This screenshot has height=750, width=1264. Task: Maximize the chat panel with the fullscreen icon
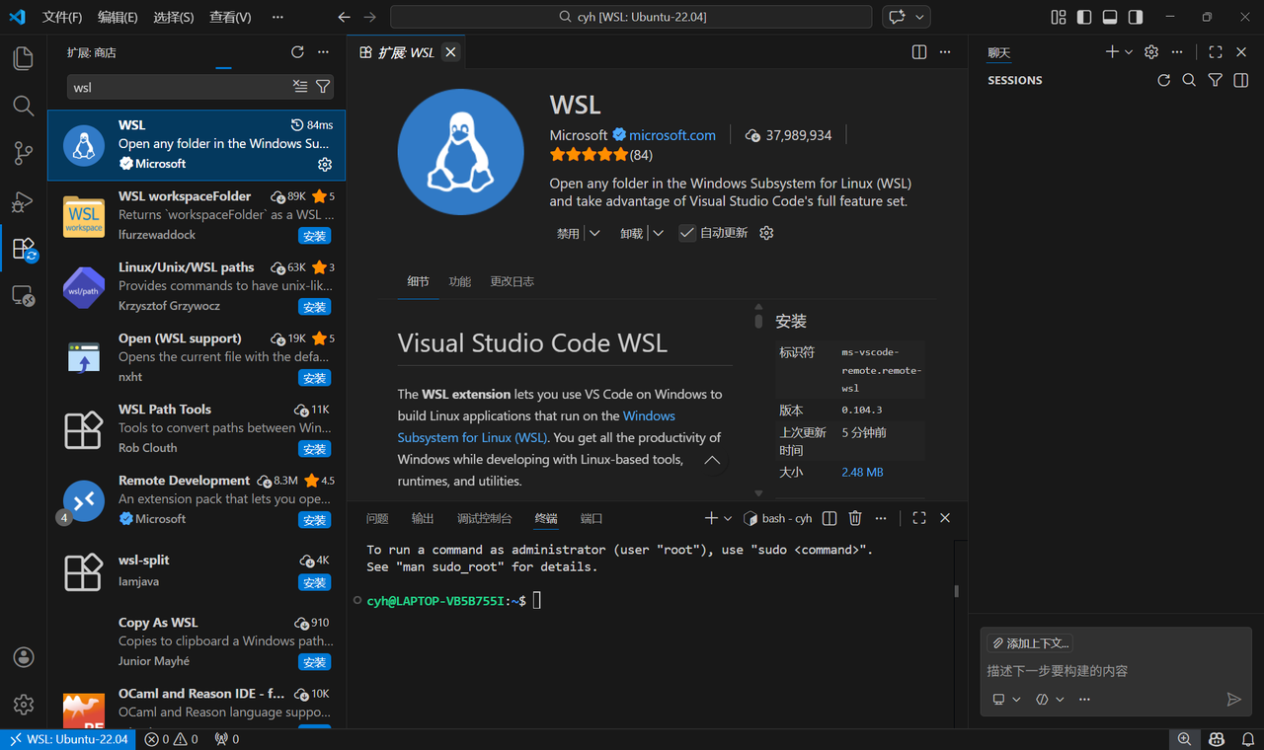(1216, 52)
